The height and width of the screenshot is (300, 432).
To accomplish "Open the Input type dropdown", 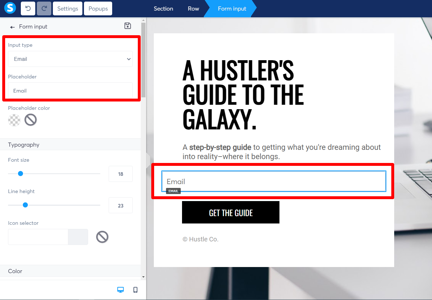I will click(70, 59).
